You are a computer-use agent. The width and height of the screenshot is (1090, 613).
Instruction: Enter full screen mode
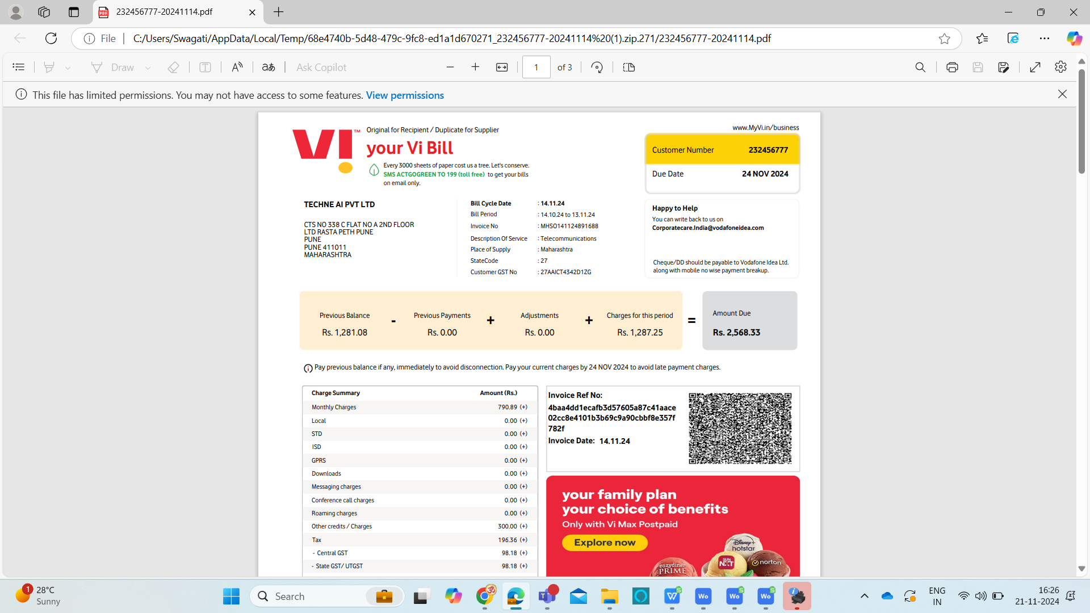pyautogui.click(x=1035, y=68)
